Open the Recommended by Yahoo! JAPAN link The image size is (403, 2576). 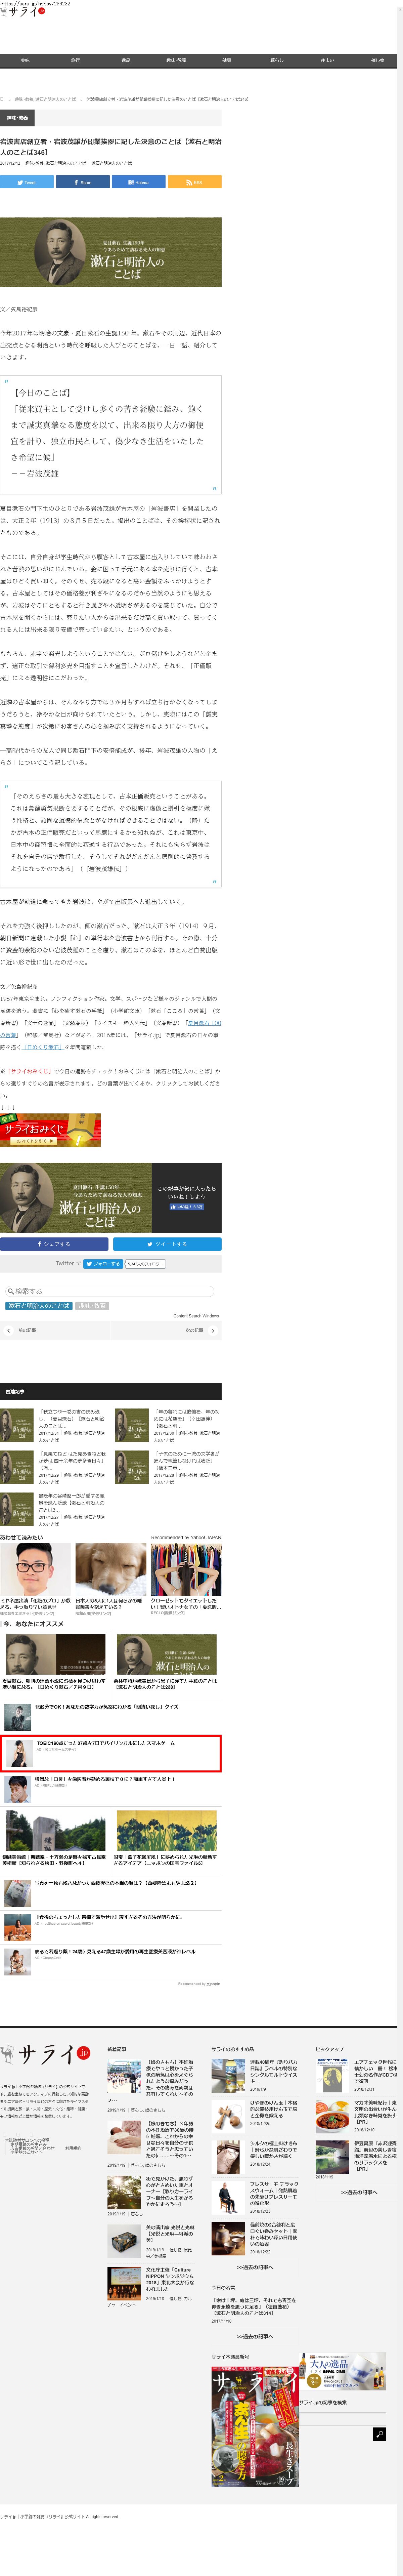186,1538
